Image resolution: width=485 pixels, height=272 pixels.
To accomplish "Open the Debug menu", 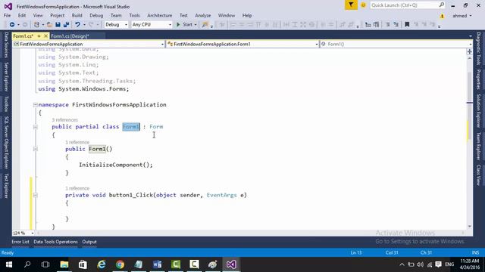I will point(96,15).
